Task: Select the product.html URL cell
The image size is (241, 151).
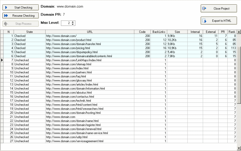Action: (90, 40)
